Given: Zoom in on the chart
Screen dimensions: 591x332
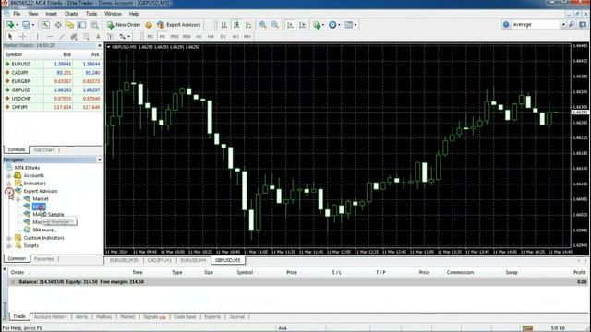Looking at the screenshot, I should click(x=262, y=25).
